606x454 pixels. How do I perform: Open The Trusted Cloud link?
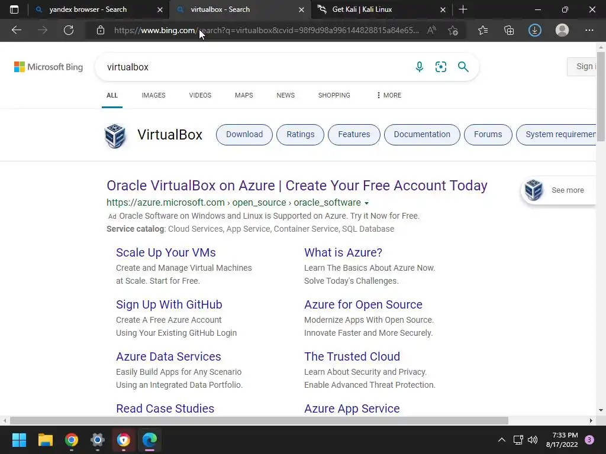352,356
